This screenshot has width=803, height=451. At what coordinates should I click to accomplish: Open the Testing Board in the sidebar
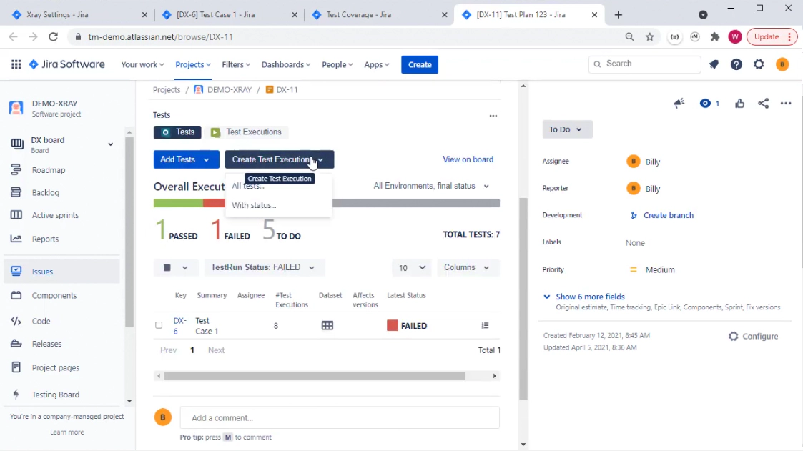[x=56, y=394]
